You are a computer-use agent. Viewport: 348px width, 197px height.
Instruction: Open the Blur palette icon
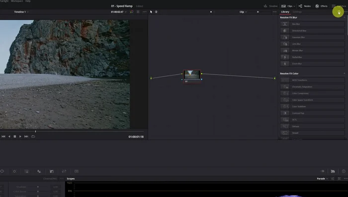pyautogui.click(x=39, y=171)
